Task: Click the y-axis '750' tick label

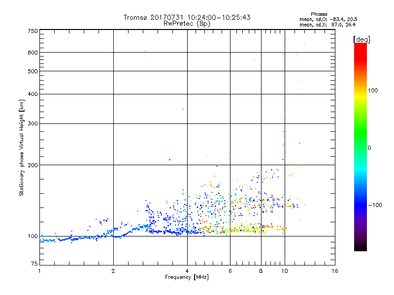Action: click(x=33, y=31)
